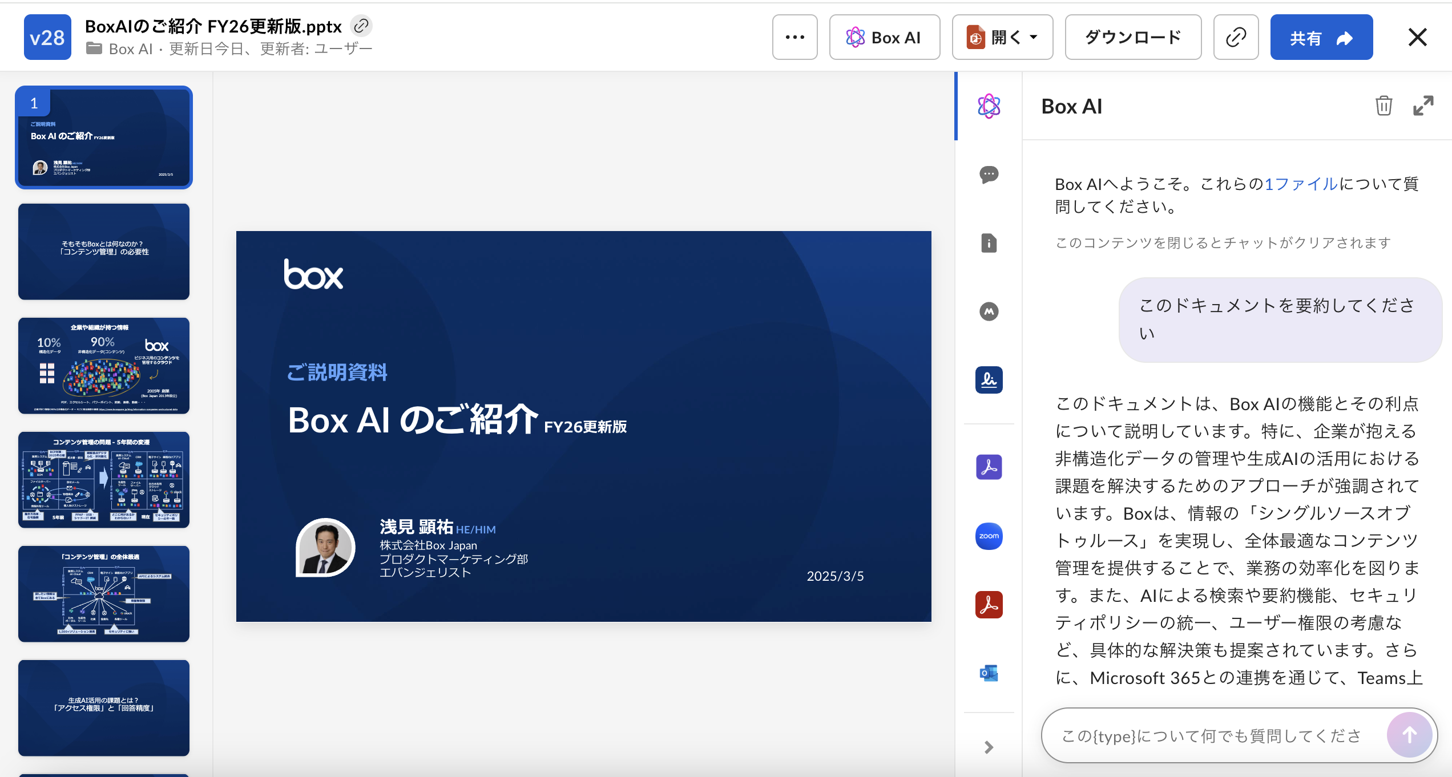Select slide 1 thumbnail
1452x777 pixels.
coord(104,137)
